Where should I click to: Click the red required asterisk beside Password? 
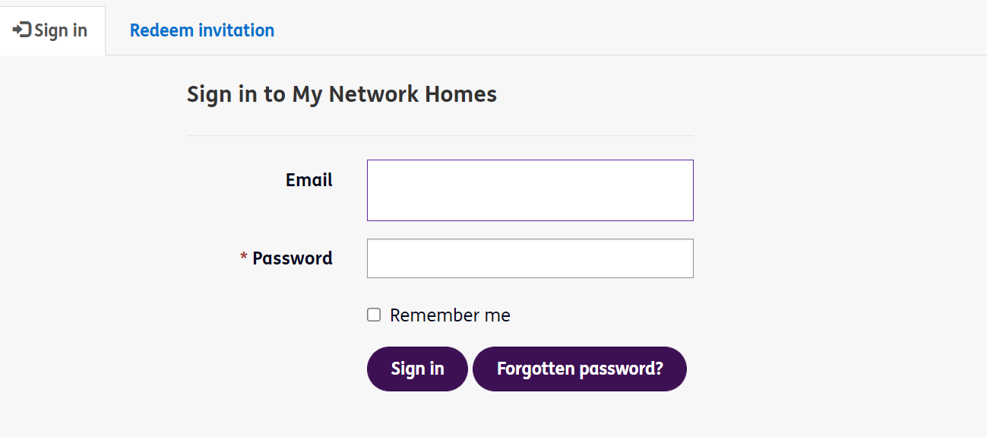pyautogui.click(x=244, y=258)
